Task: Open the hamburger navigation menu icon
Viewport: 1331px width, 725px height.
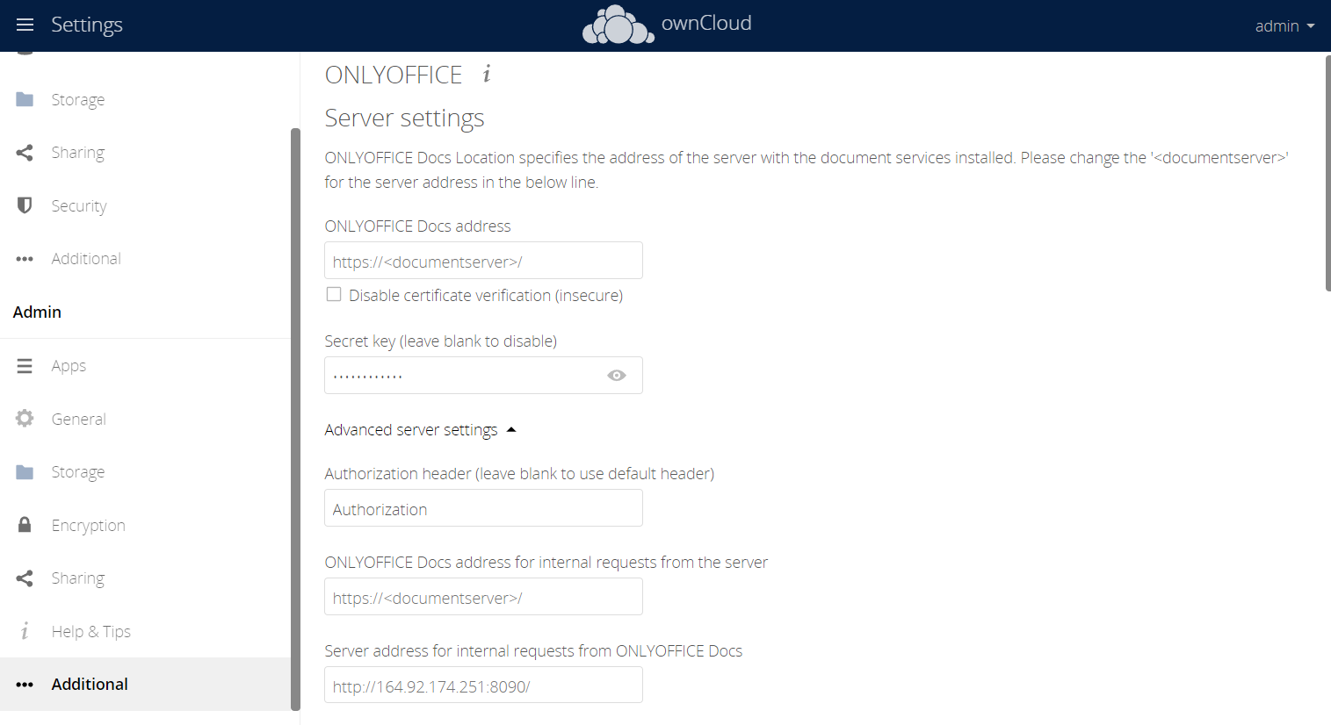Action: point(25,25)
